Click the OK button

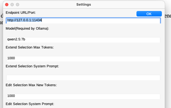(149, 14)
